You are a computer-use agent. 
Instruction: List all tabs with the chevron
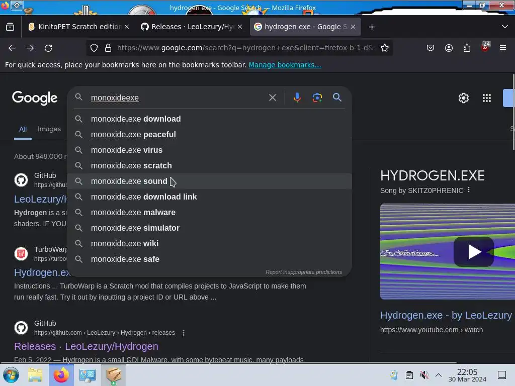click(505, 27)
